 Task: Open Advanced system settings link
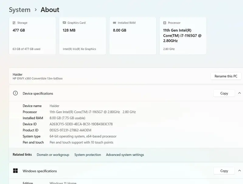click(125, 155)
